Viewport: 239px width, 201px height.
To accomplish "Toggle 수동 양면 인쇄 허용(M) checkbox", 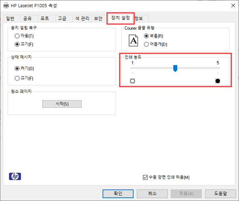I will point(145,177).
